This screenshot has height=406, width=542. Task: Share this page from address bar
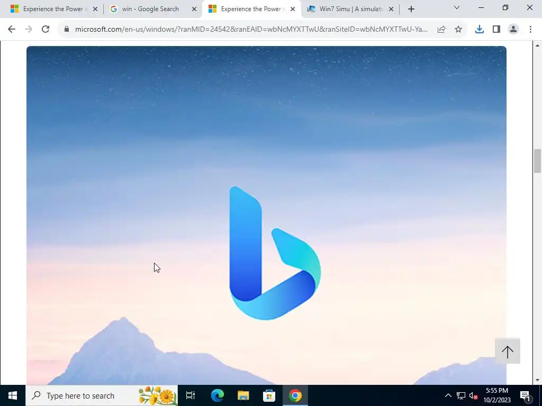click(x=441, y=30)
